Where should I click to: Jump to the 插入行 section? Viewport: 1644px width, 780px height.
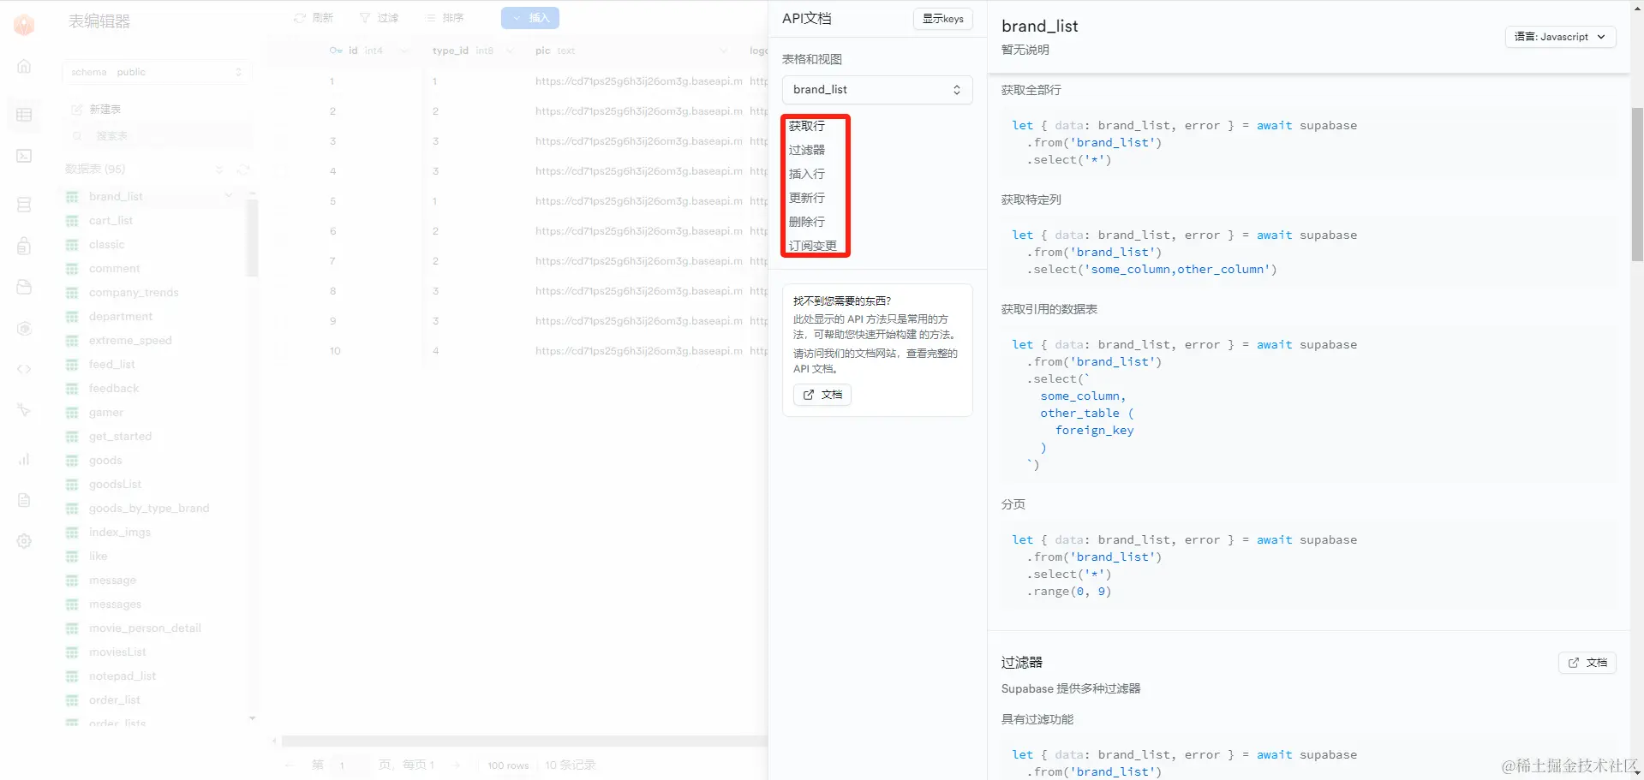[807, 174]
